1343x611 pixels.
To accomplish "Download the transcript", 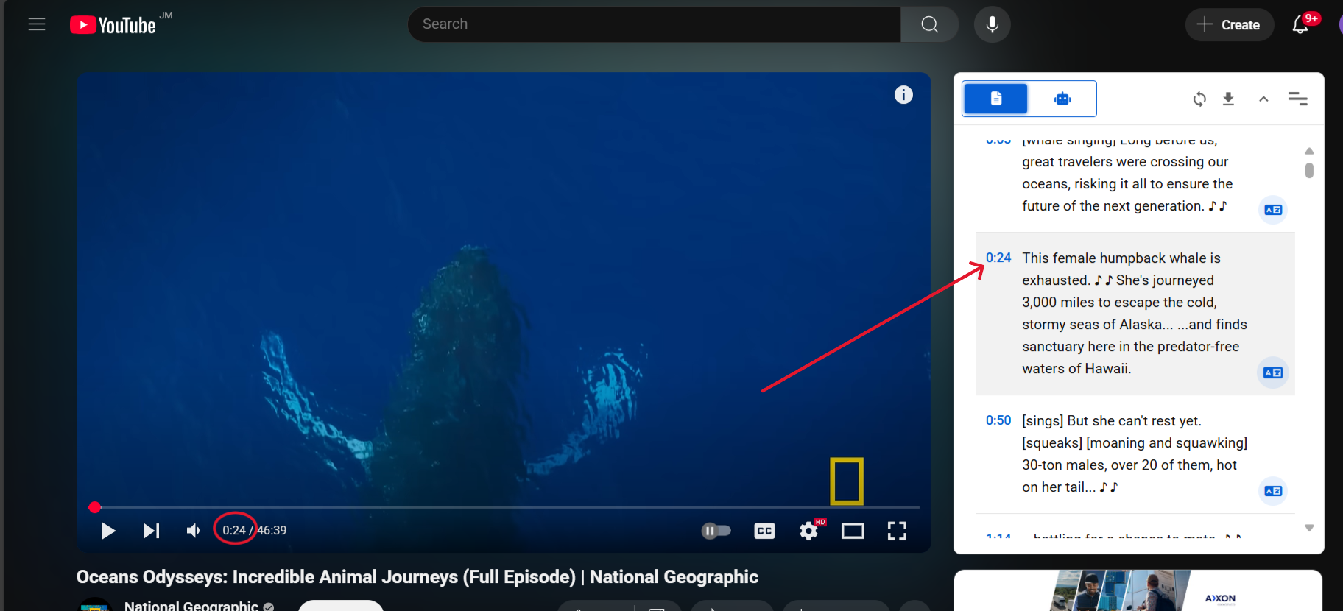I will click(1228, 99).
